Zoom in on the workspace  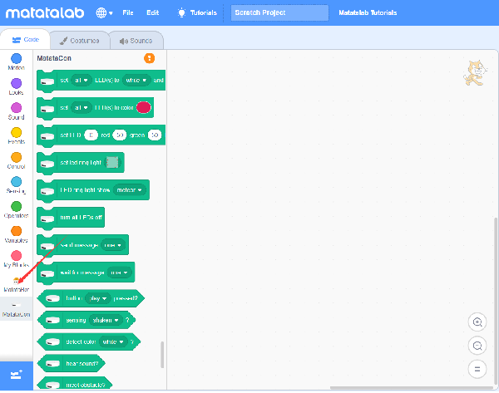tap(477, 322)
